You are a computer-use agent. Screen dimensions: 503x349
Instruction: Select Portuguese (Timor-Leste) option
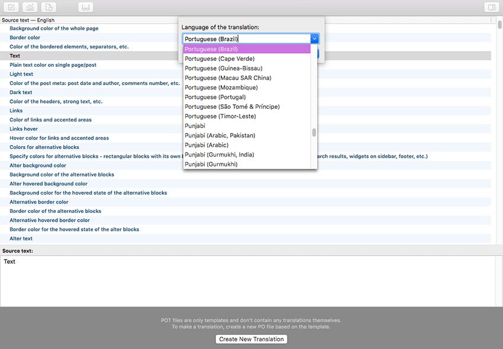[219, 117]
